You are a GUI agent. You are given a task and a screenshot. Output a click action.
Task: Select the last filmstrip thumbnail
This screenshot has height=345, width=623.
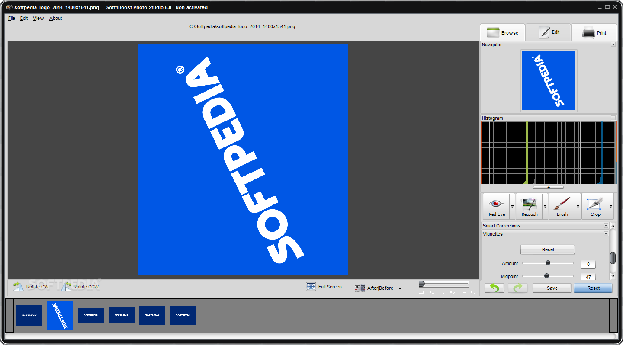pos(183,316)
